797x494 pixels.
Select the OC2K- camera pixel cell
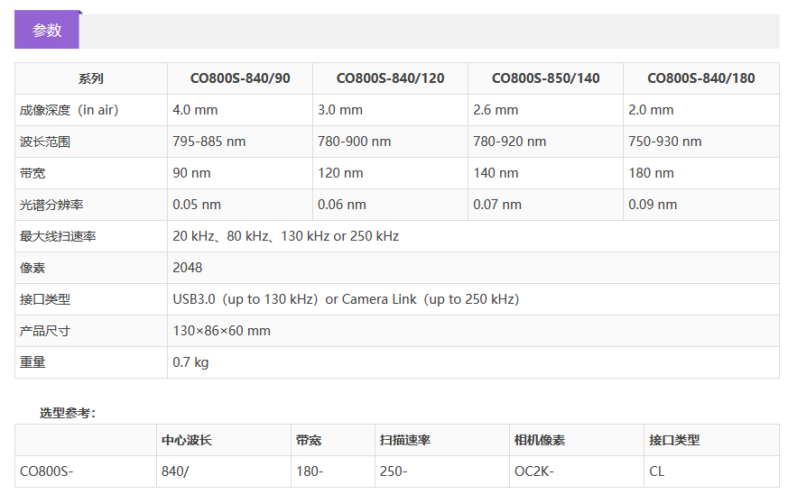(x=534, y=471)
